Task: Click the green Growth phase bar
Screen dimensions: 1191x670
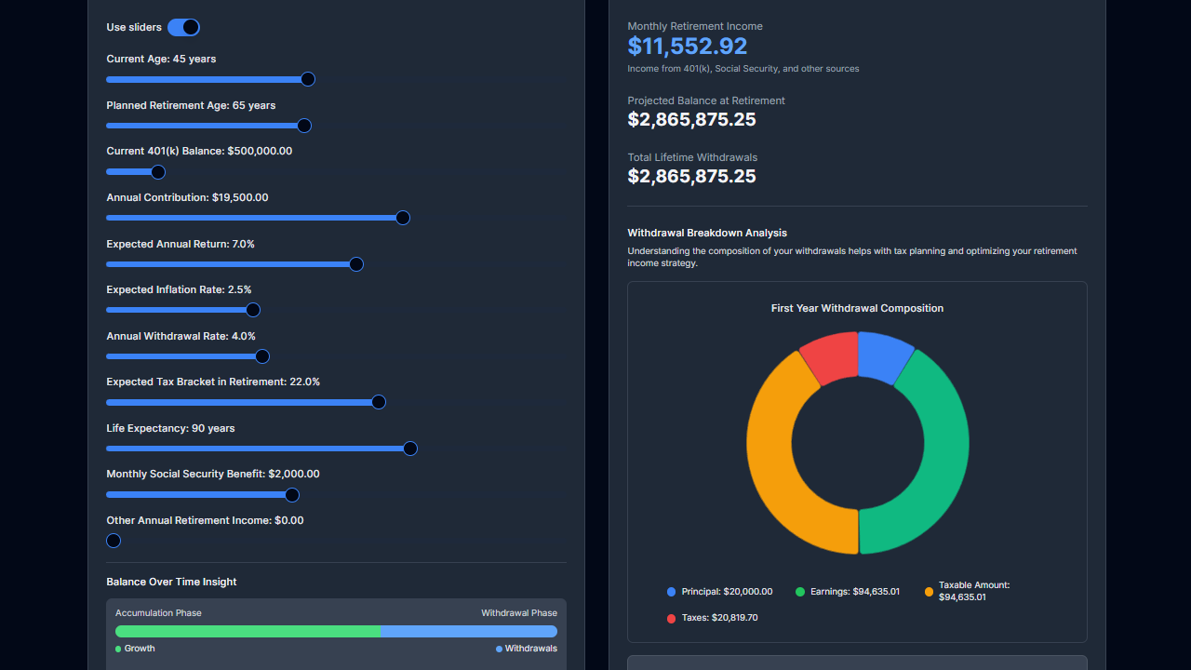Action: 247,631
